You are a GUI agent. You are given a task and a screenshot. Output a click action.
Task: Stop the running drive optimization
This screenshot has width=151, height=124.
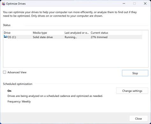pos(135,73)
